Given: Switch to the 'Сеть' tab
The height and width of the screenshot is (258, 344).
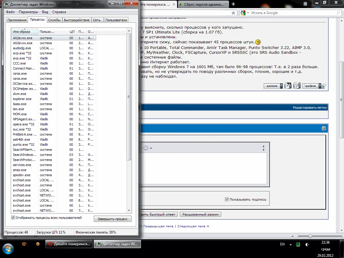Looking at the screenshot, I should [97, 20].
